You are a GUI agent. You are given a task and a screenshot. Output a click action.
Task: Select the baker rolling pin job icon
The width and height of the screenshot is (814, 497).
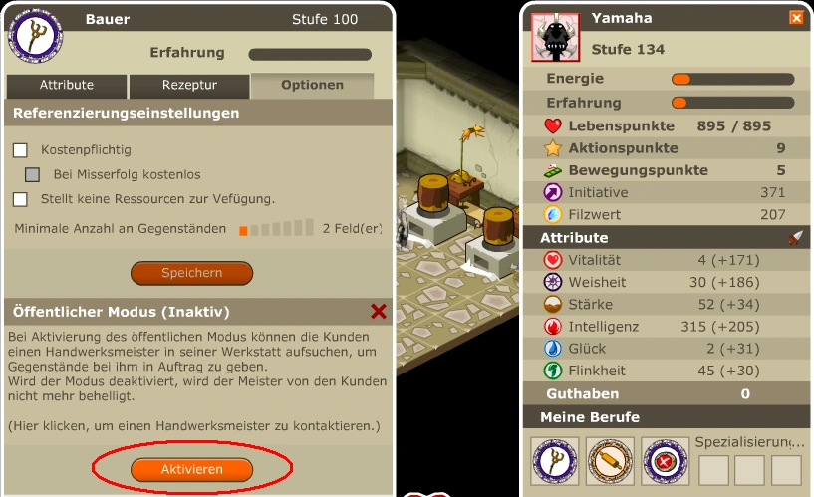click(610, 461)
